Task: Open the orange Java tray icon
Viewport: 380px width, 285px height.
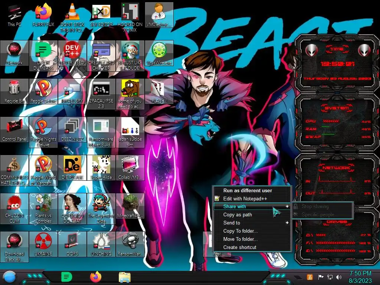Action: coord(310,277)
